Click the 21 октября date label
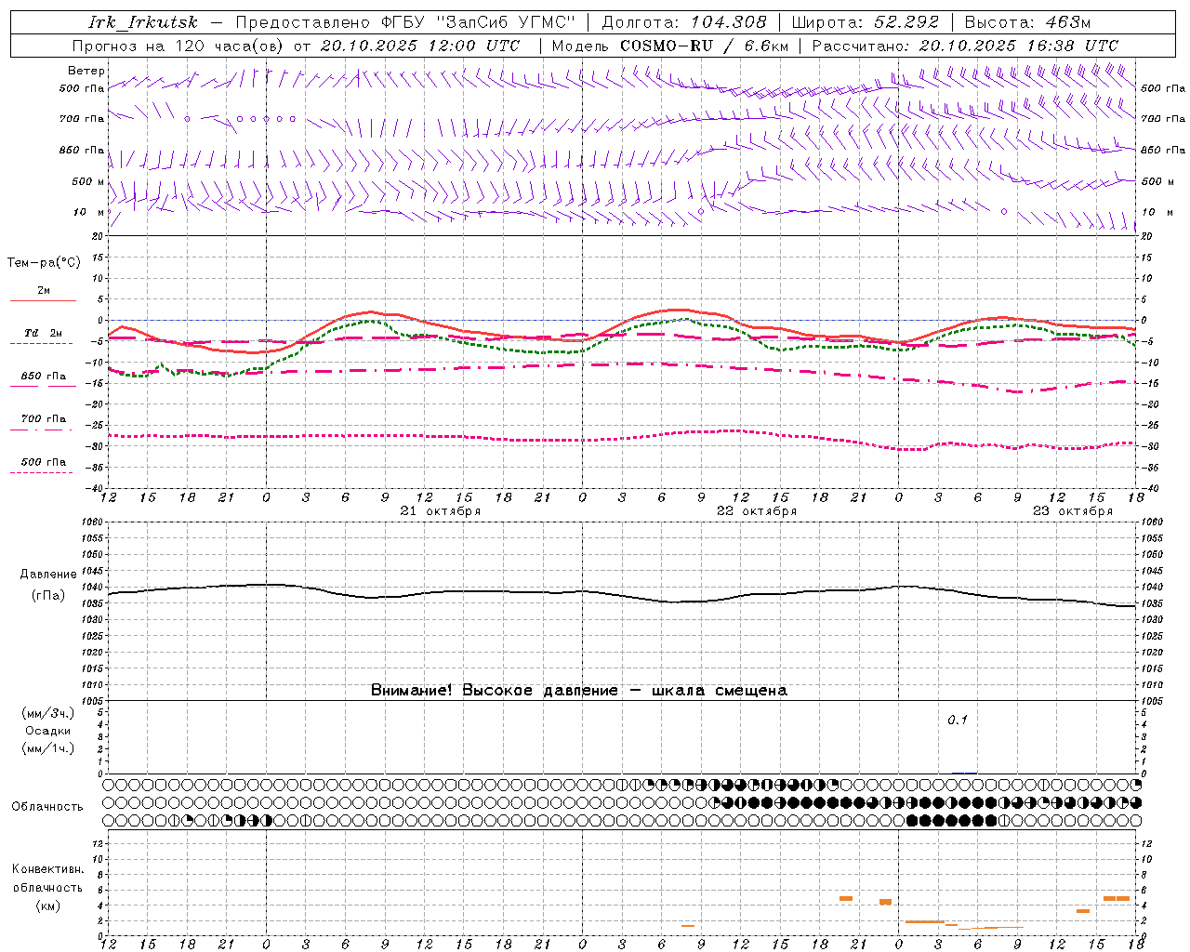1190x952 pixels. tap(441, 511)
